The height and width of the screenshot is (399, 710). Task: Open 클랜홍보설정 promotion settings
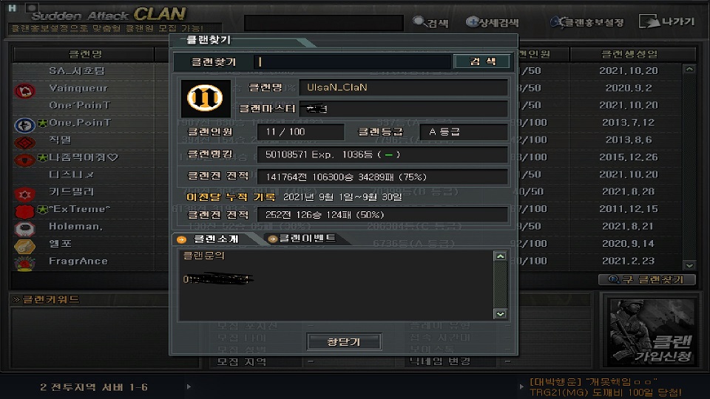(587, 21)
